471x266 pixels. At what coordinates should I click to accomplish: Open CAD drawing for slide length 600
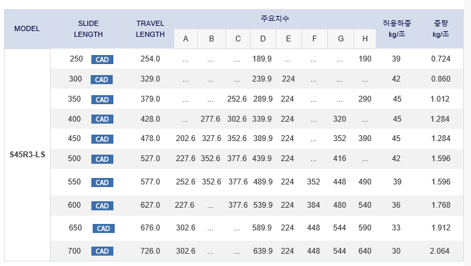click(x=102, y=205)
